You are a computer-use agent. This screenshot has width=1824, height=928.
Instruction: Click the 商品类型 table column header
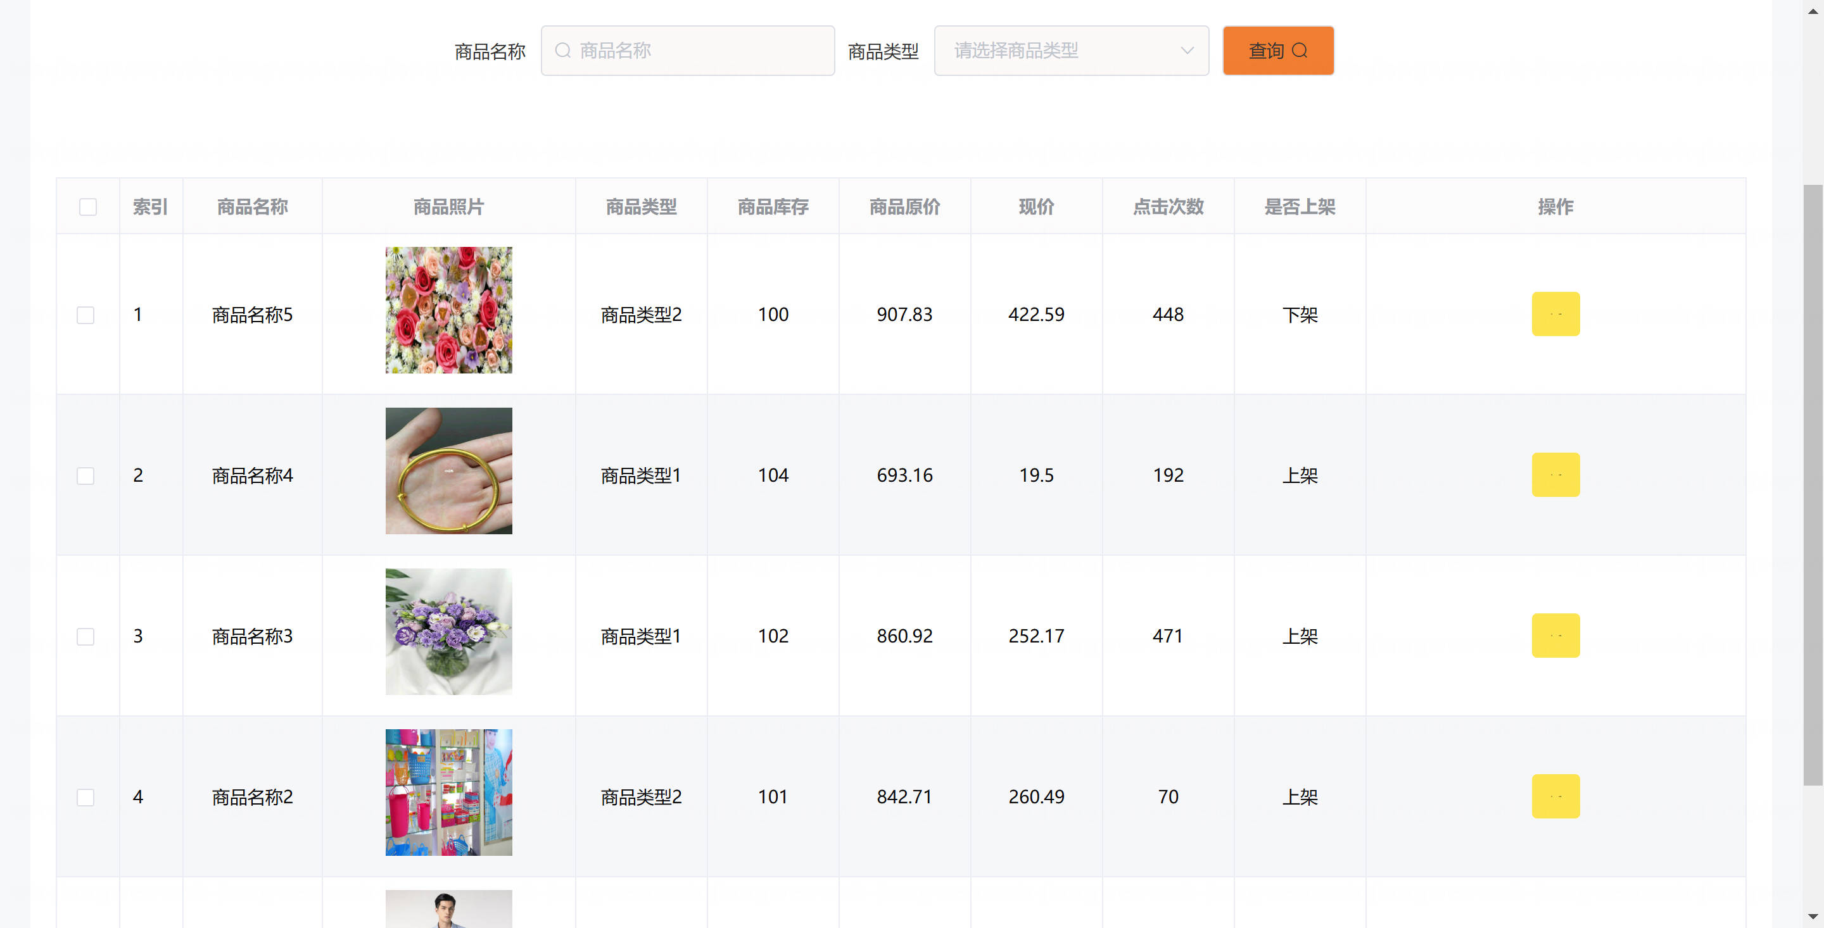click(x=642, y=207)
